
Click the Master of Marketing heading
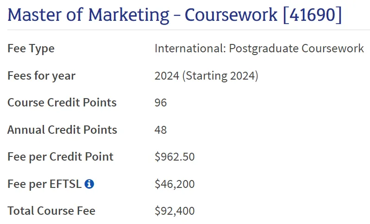88,15
